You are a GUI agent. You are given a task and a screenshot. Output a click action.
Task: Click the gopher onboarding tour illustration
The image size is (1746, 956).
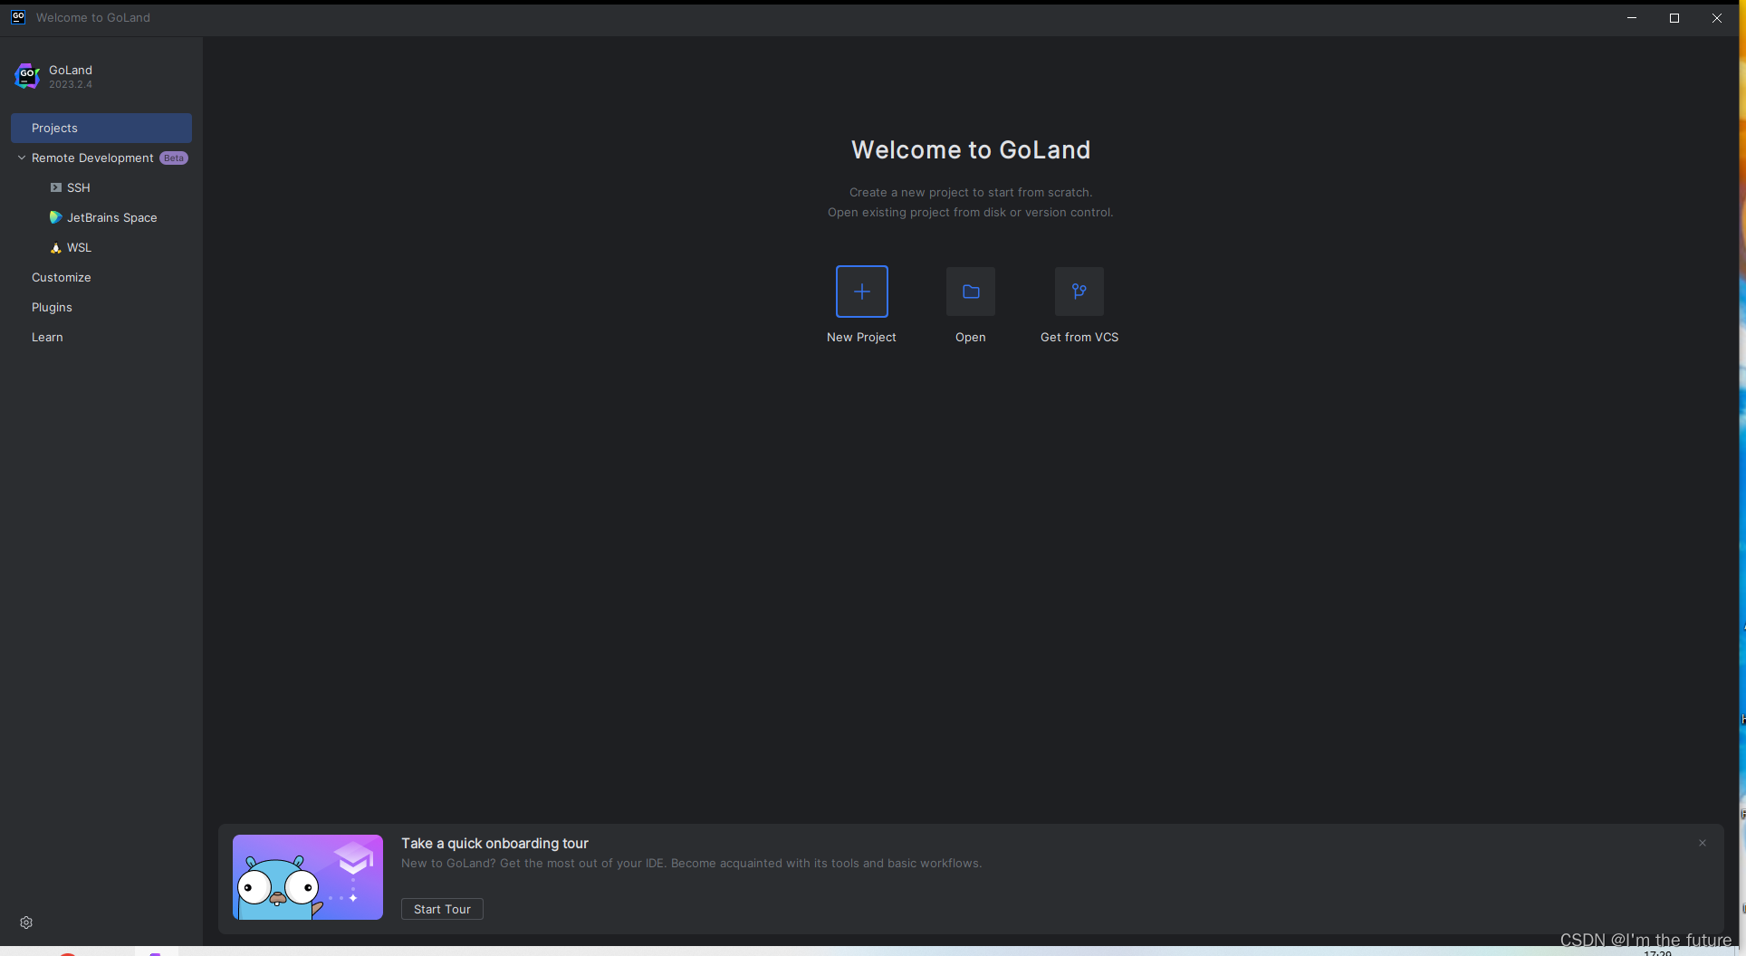pyautogui.click(x=308, y=877)
